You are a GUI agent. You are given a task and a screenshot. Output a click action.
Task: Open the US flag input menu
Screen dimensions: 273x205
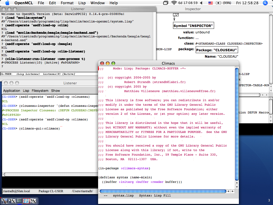[211, 3]
